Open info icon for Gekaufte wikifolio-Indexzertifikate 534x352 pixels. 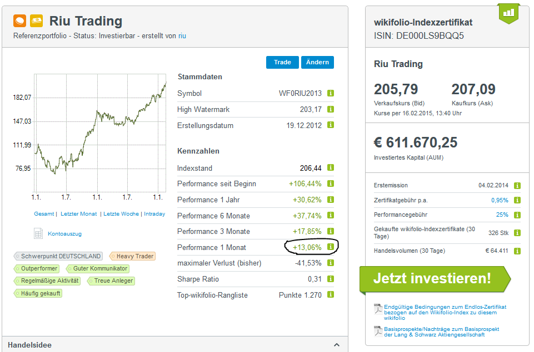(517, 233)
